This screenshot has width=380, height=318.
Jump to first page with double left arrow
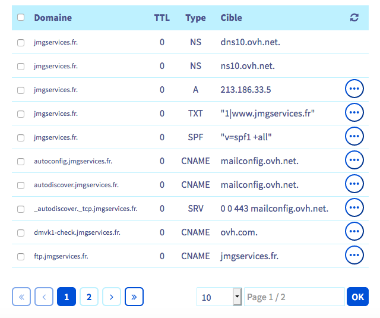coord(21,297)
